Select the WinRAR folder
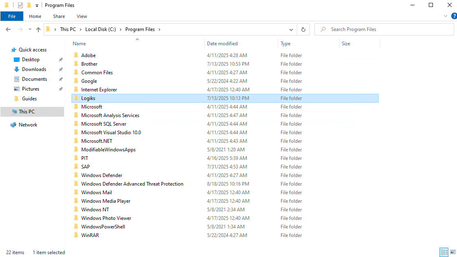The image size is (457, 257). (x=90, y=235)
